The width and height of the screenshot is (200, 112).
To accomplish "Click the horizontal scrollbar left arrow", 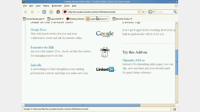I will tap(23, 105).
